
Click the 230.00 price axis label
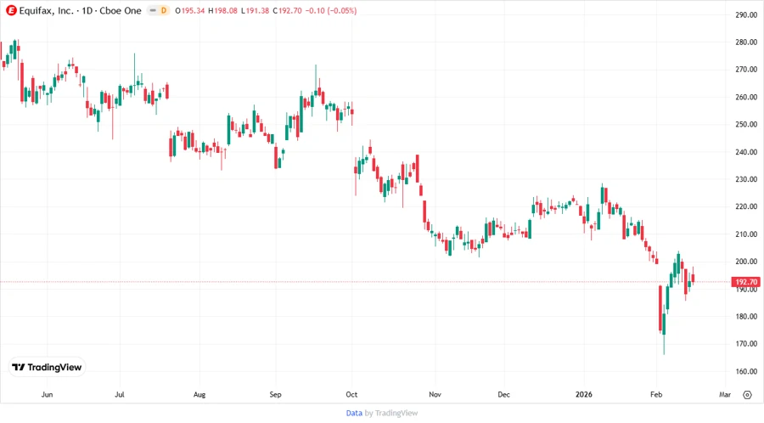[746, 179]
